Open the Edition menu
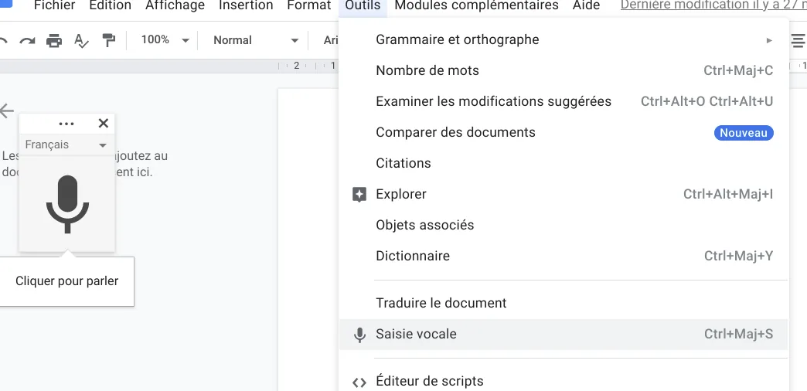This screenshot has width=807, height=391. point(110,5)
